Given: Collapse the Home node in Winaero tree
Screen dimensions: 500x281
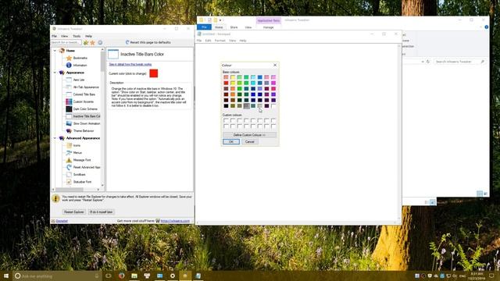Looking at the screenshot, I should tap(55, 51).
